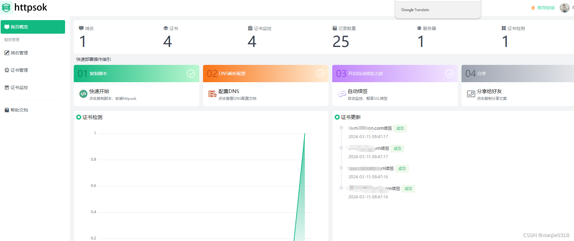
Task: Click the 域名 stat monitor icon
Action: pos(81,28)
